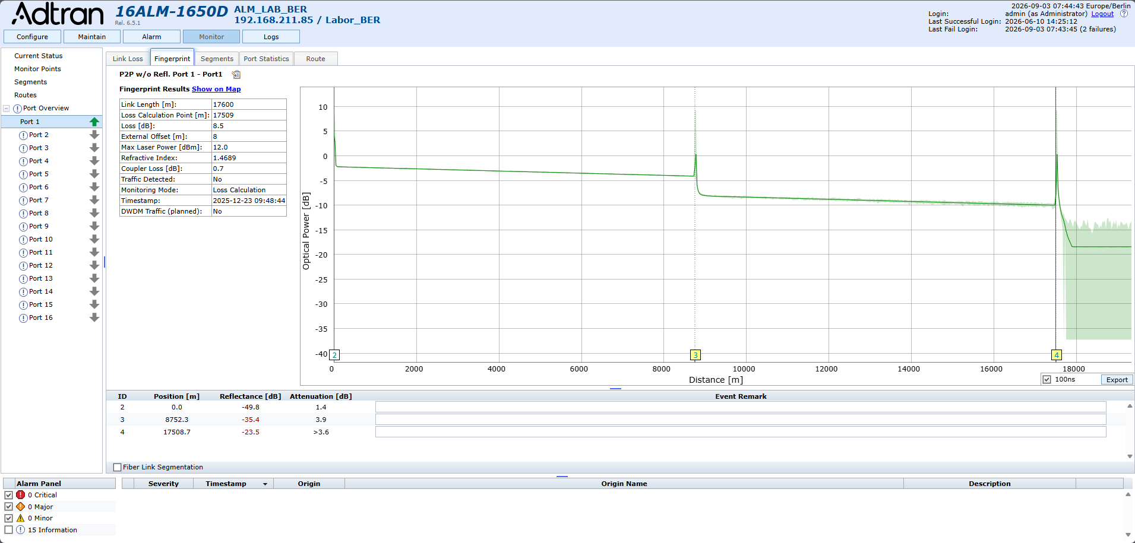Select event marker 3 on the graph

point(695,355)
